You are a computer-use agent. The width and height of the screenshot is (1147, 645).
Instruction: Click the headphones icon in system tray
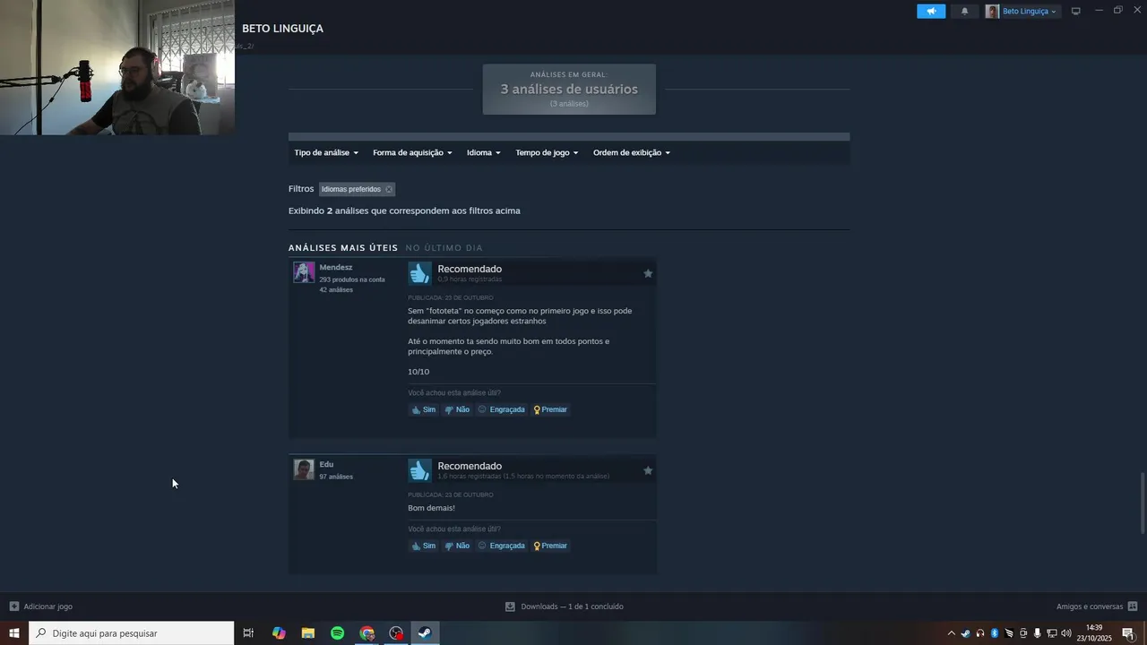tap(979, 633)
